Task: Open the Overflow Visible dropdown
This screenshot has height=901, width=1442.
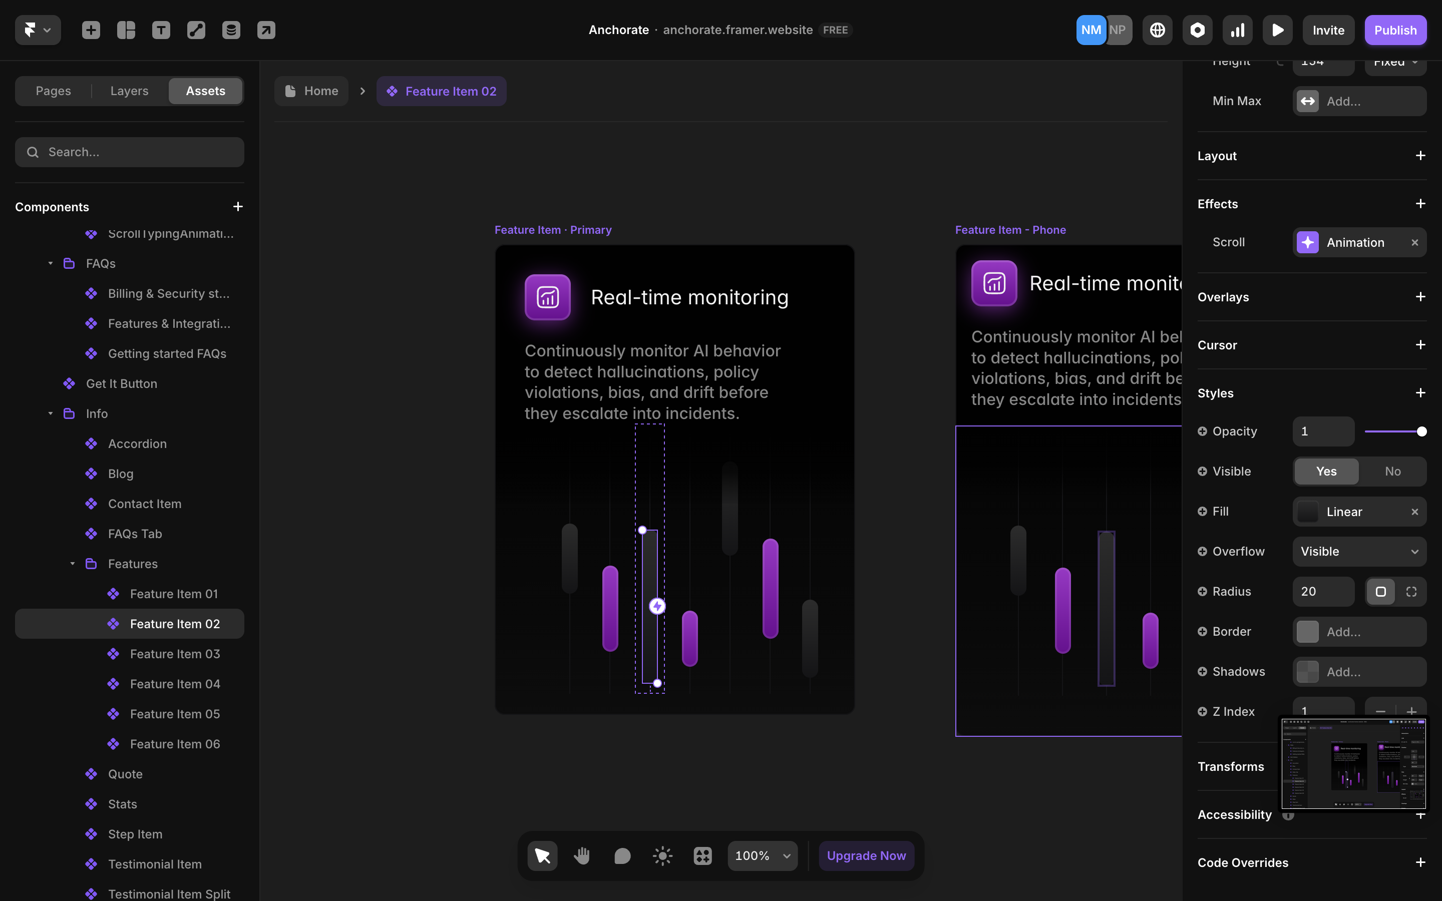Action: pyautogui.click(x=1358, y=552)
